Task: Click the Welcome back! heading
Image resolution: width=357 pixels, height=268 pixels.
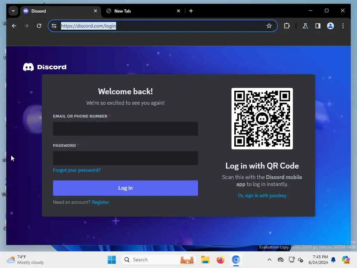Action: (x=126, y=91)
